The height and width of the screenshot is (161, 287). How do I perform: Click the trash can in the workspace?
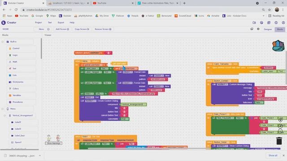[x=279, y=141]
